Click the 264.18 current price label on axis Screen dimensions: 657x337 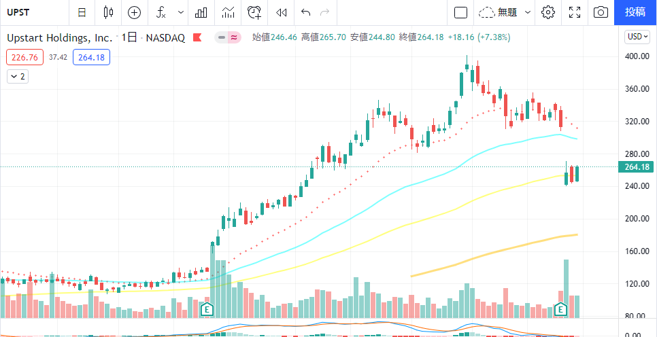click(637, 167)
